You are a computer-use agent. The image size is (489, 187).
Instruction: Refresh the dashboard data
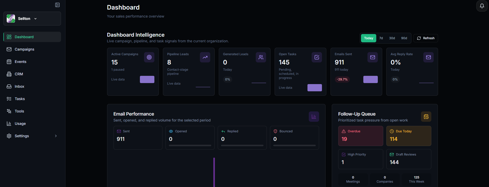(x=426, y=38)
